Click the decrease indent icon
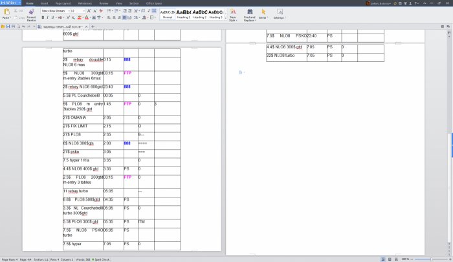Screen dimensions: 453x262 click(x=125, y=11)
